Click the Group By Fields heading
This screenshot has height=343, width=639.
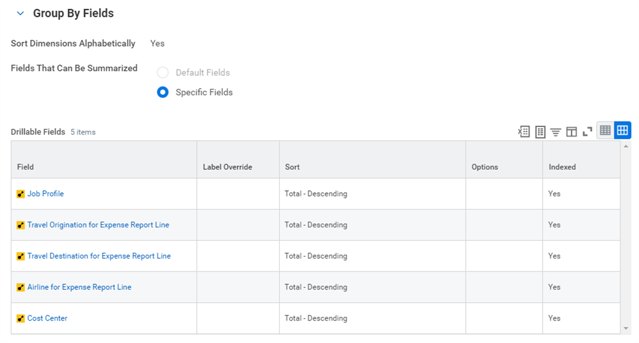click(x=73, y=13)
